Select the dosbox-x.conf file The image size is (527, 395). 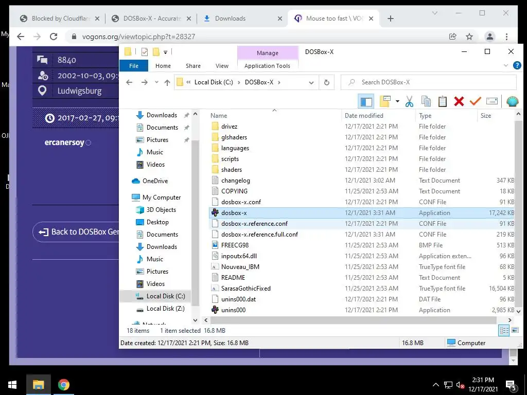point(241,202)
